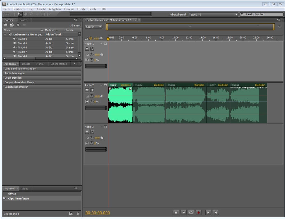This screenshot has height=219, width=285.
Task: Open the Dateien panel options menu
Action: point(76,20)
